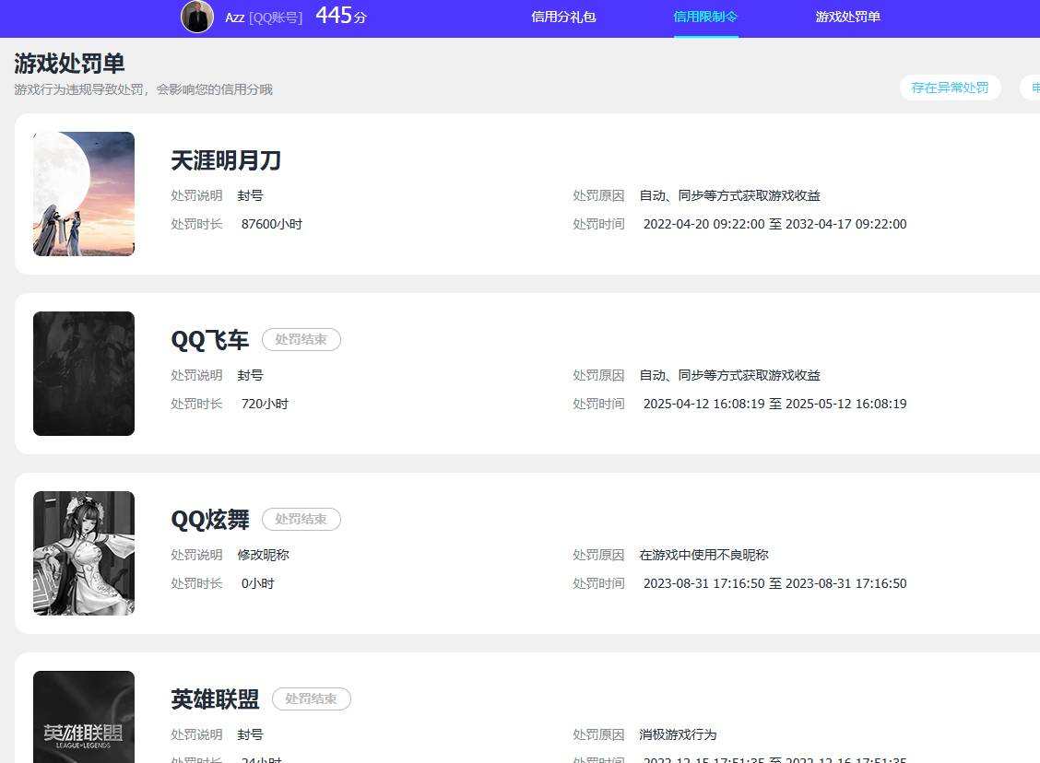
Task: Click penalty time 2023-08-31 17:16:50 range
Action: (774, 583)
